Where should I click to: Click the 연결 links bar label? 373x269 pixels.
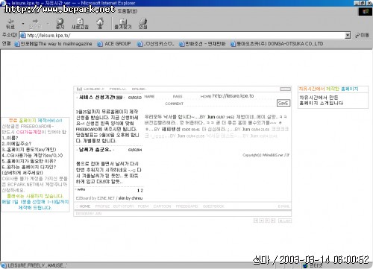coord(6,43)
